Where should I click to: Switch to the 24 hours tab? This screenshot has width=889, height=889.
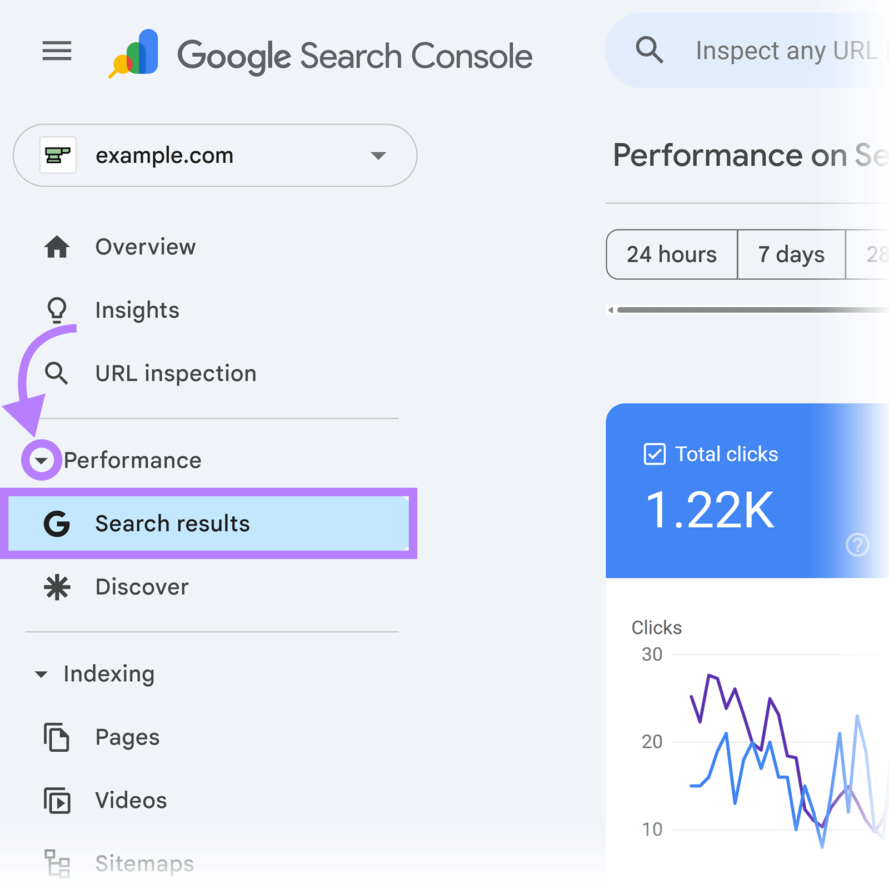pyautogui.click(x=671, y=254)
